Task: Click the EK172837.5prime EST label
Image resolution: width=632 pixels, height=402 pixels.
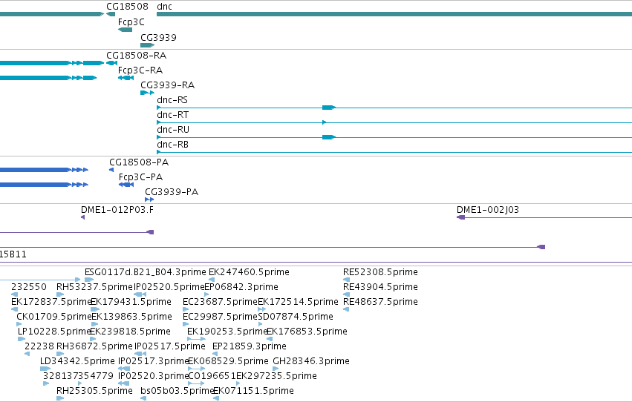Action: pyautogui.click(x=51, y=302)
